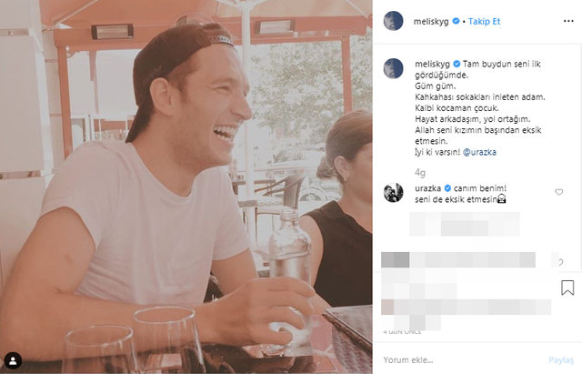Save the post with the bookmark icon

pos(567,288)
